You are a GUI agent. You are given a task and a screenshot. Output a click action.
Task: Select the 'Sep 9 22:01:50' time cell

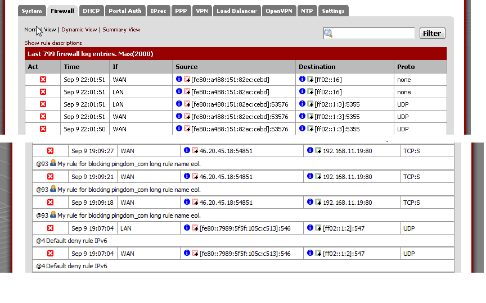coord(84,129)
